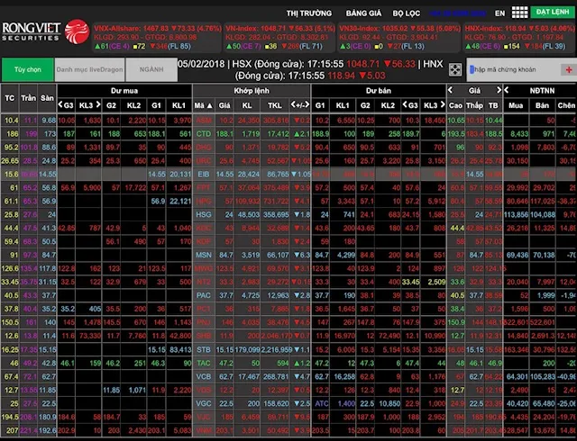
Task: Open the BẢNG GIÁ price board link
Action: 363,13
